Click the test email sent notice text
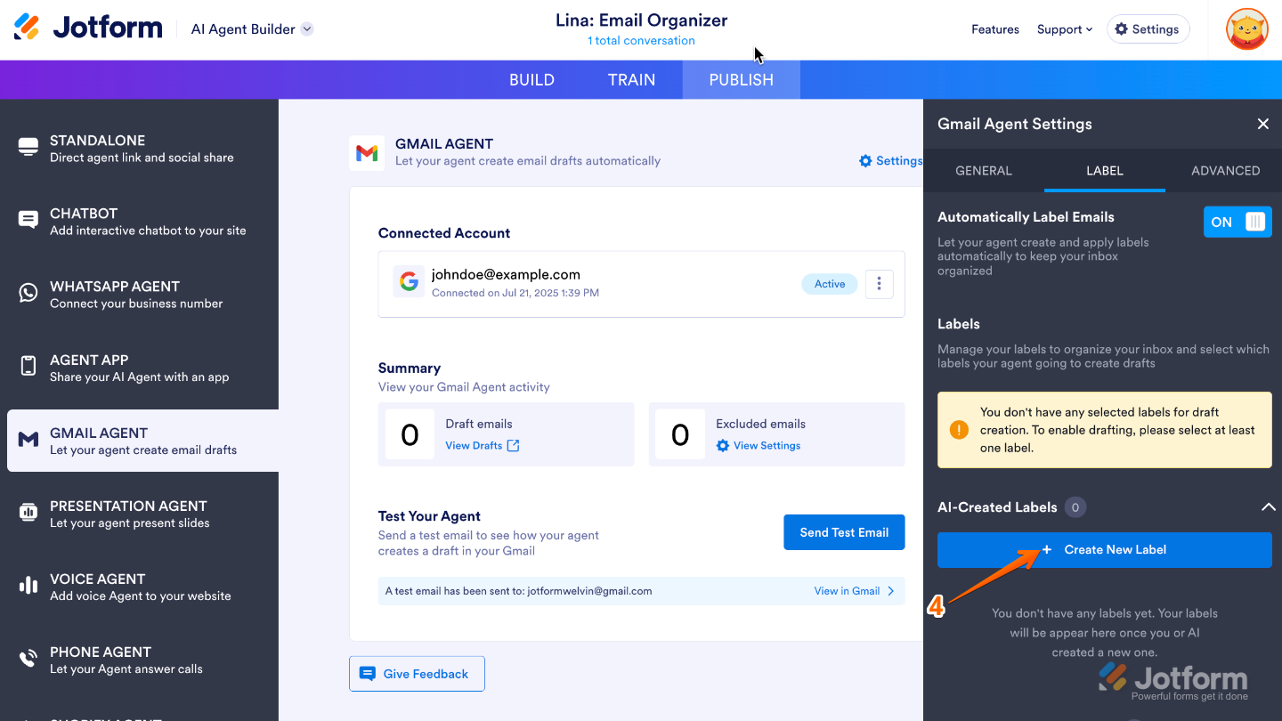This screenshot has width=1282, height=721. (518, 591)
